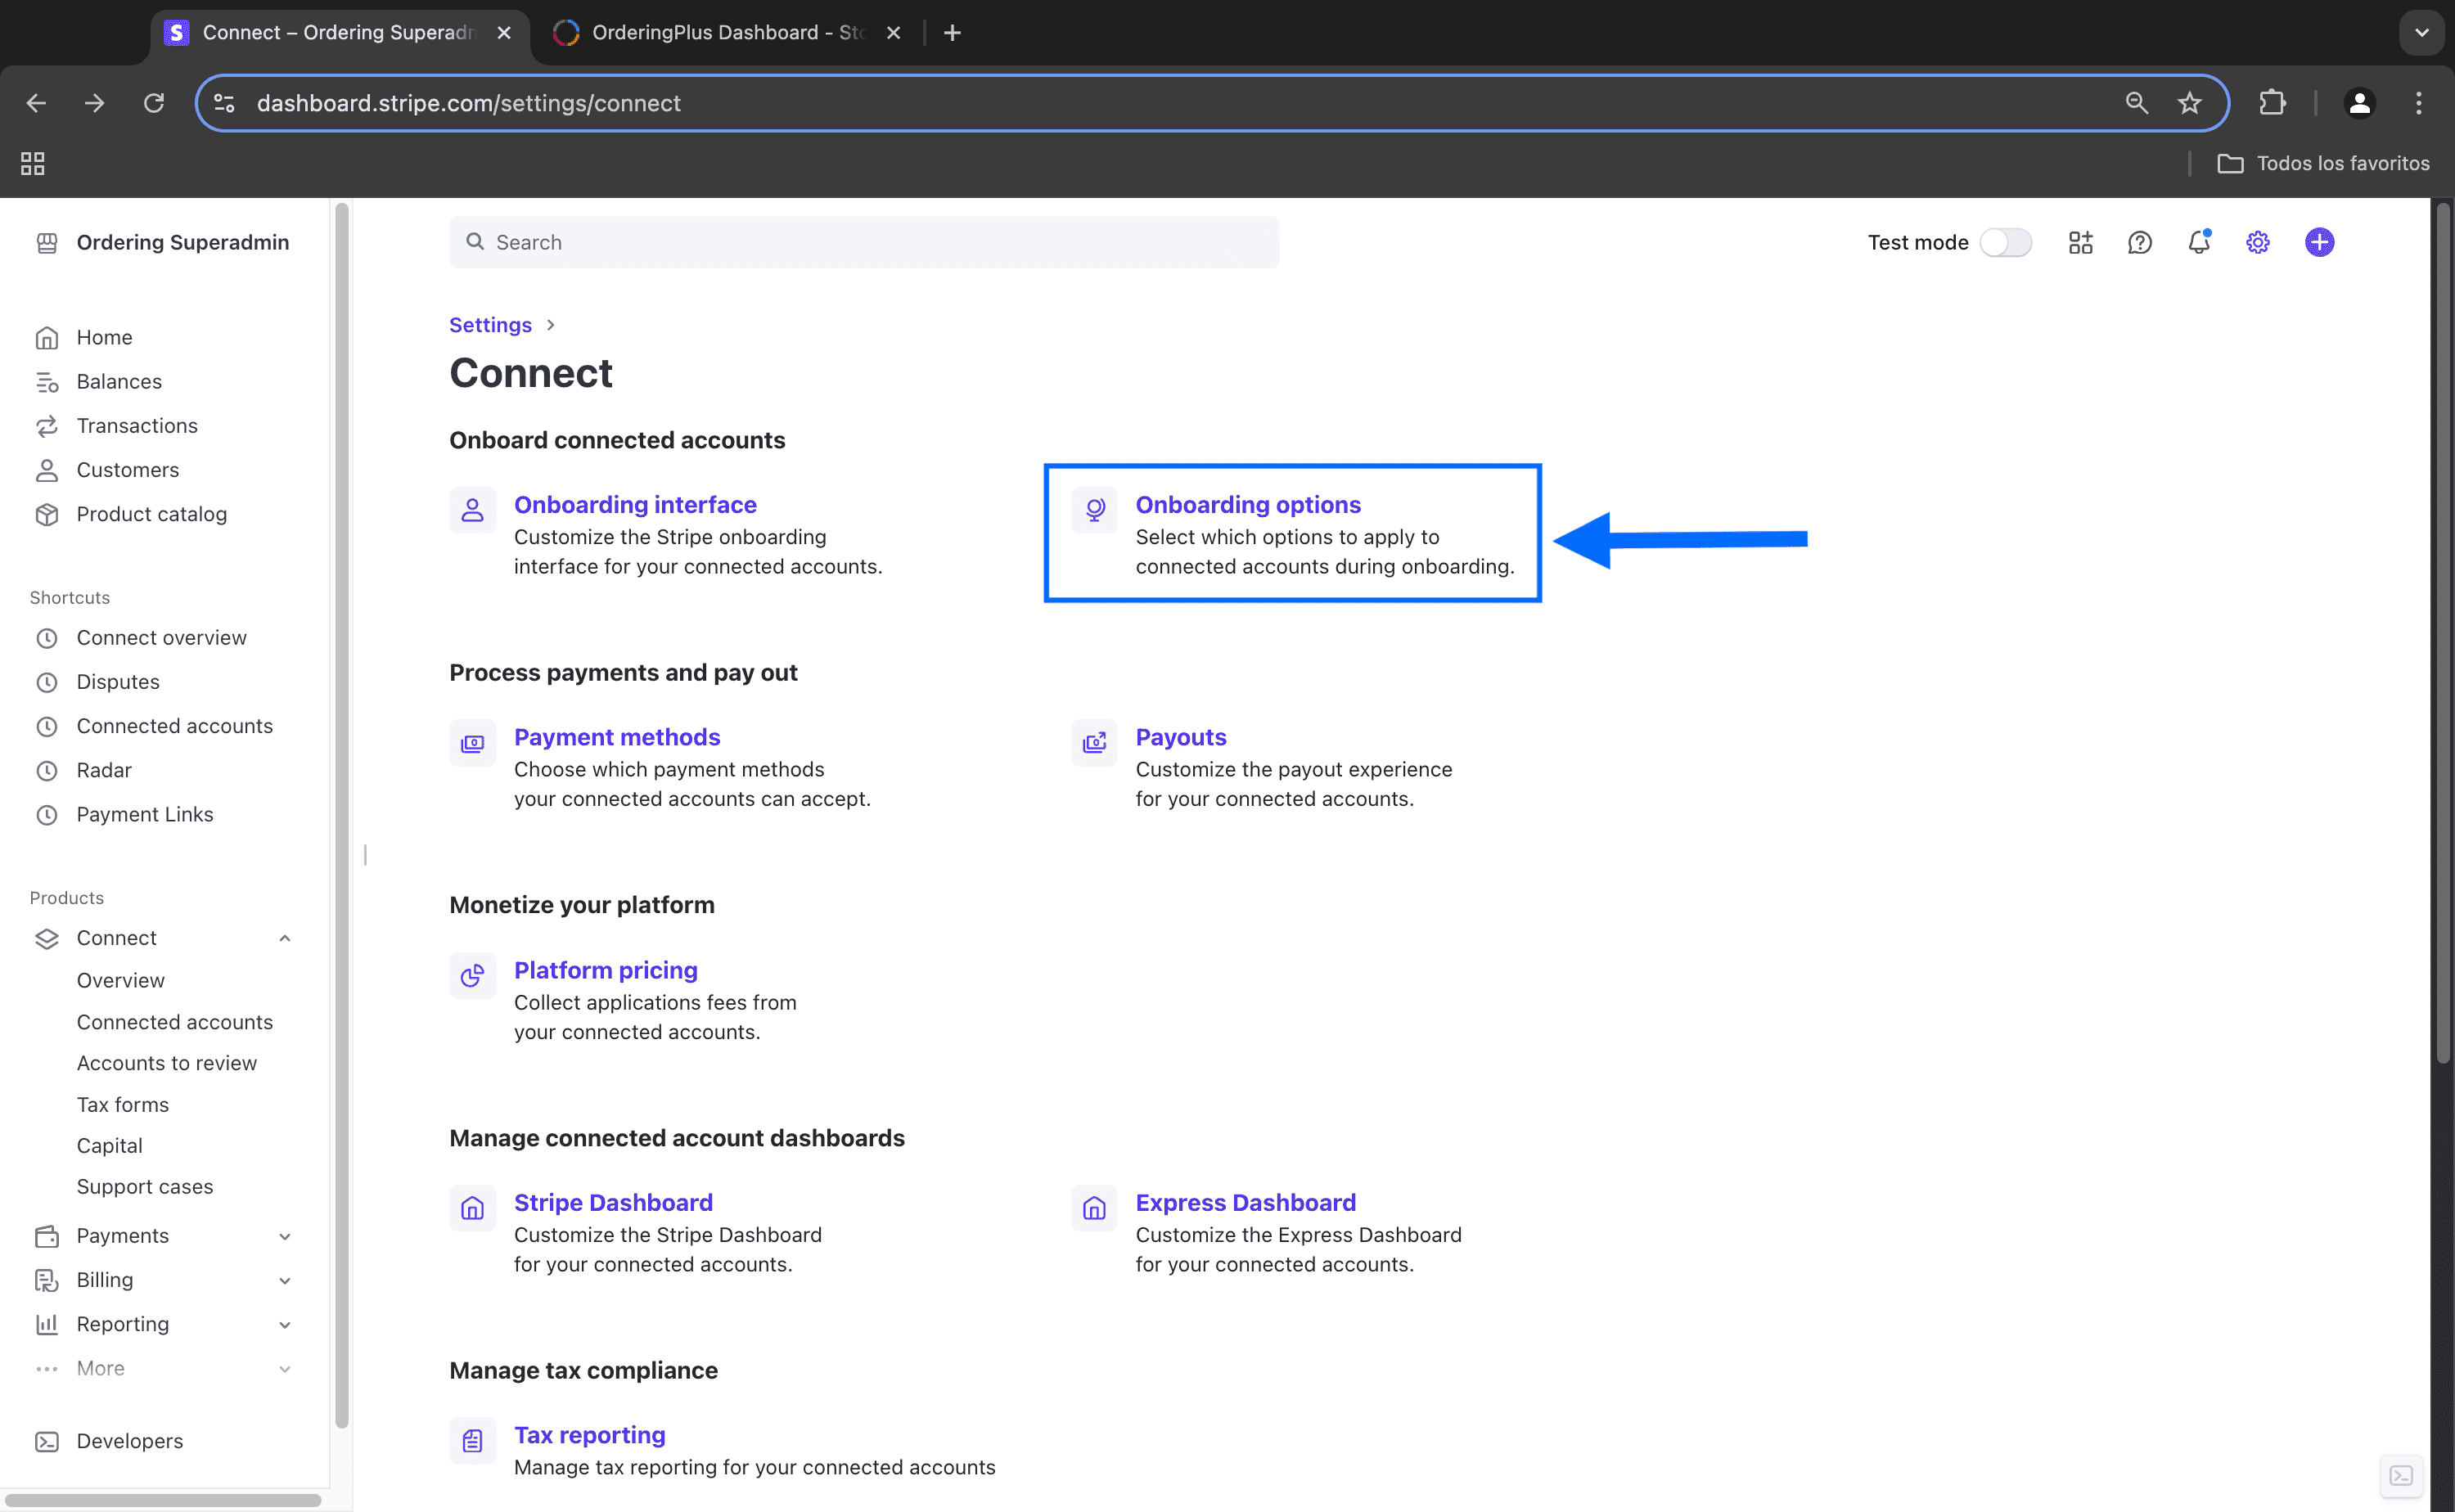Viewport: 2455px width, 1512px height.
Task: Open the Help question mark icon
Action: (x=2139, y=243)
